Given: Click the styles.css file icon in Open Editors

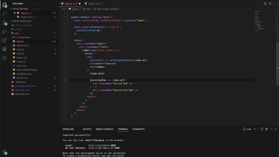Looking at the screenshot, I should click(18, 17).
